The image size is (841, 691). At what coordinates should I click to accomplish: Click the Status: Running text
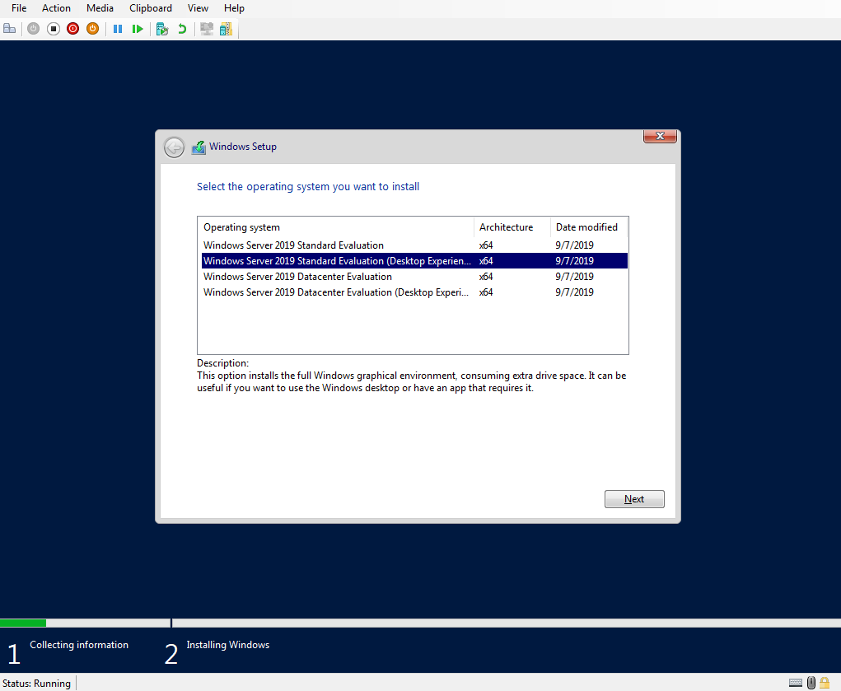[36, 683]
